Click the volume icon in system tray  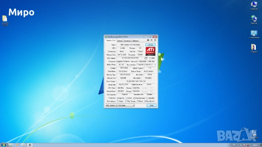pyautogui.click(x=241, y=145)
